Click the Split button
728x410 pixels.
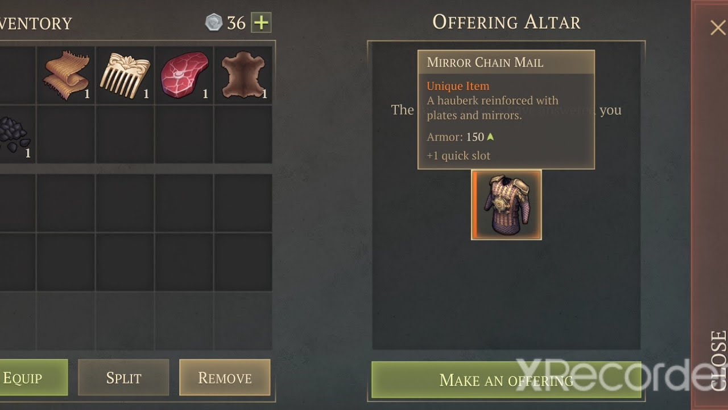click(x=123, y=378)
